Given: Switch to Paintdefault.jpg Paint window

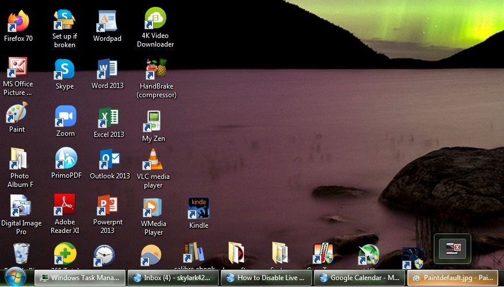Looking at the screenshot, I should pyautogui.click(x=453, y=278).
